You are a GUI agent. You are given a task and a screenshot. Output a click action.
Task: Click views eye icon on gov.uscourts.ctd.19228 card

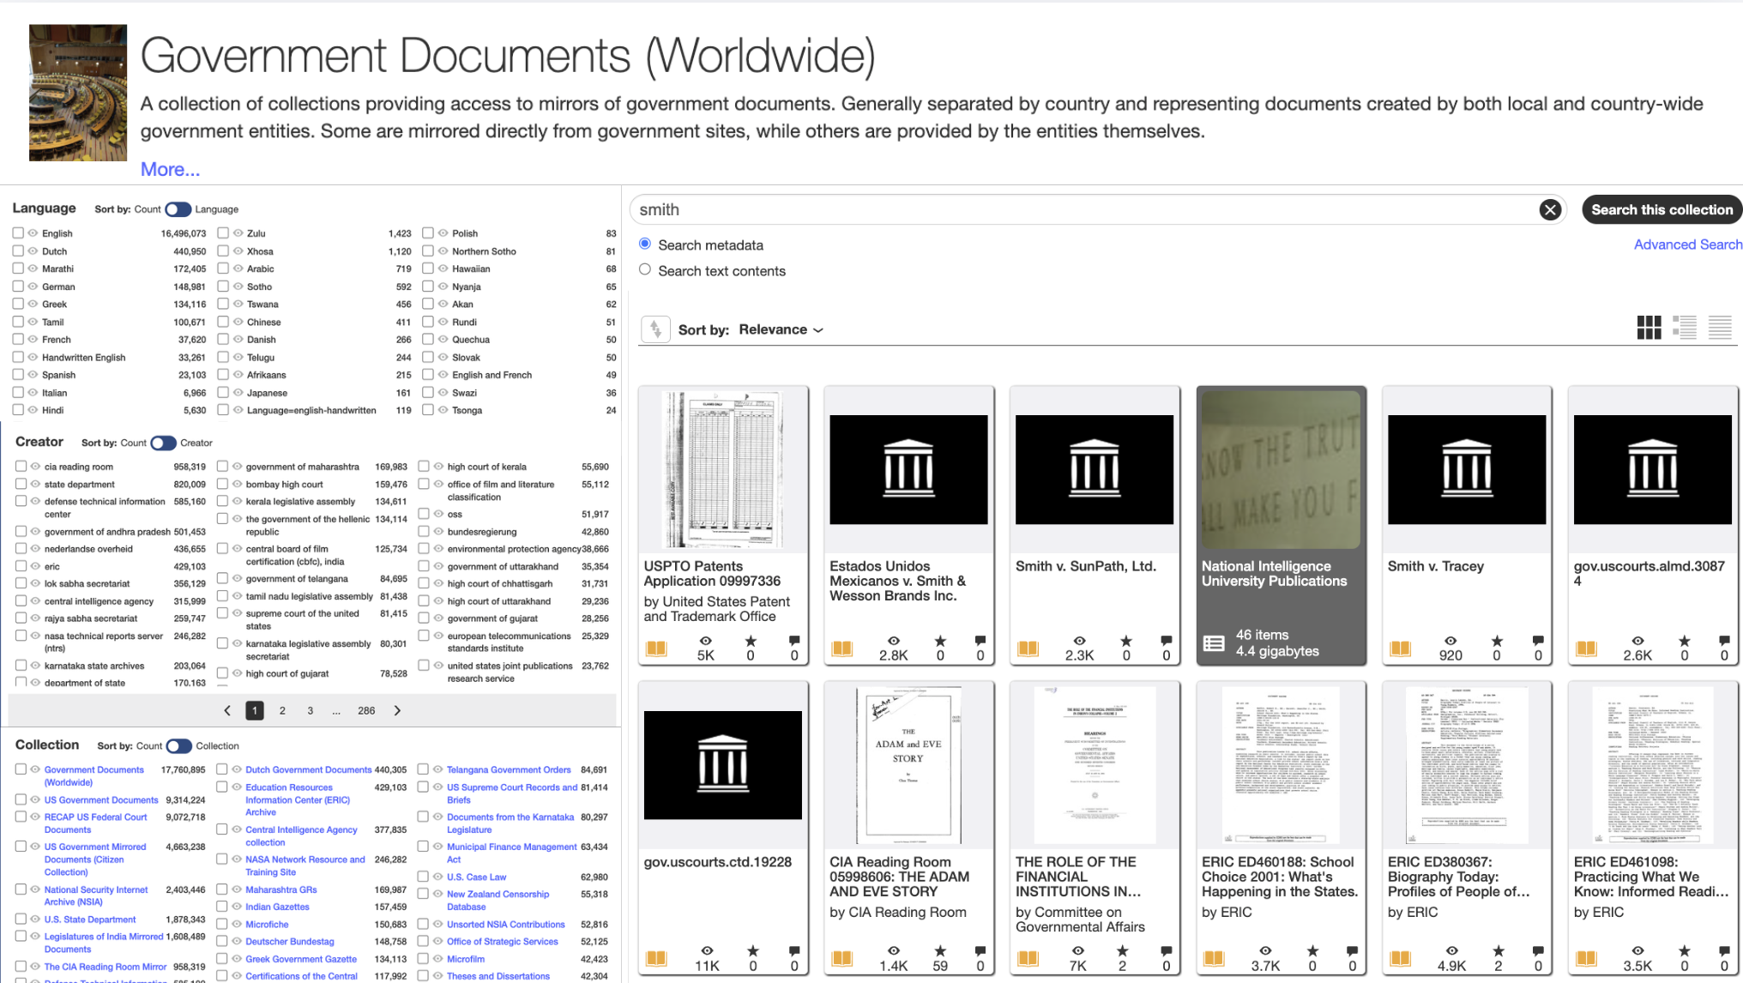click(x=707, y=950)
